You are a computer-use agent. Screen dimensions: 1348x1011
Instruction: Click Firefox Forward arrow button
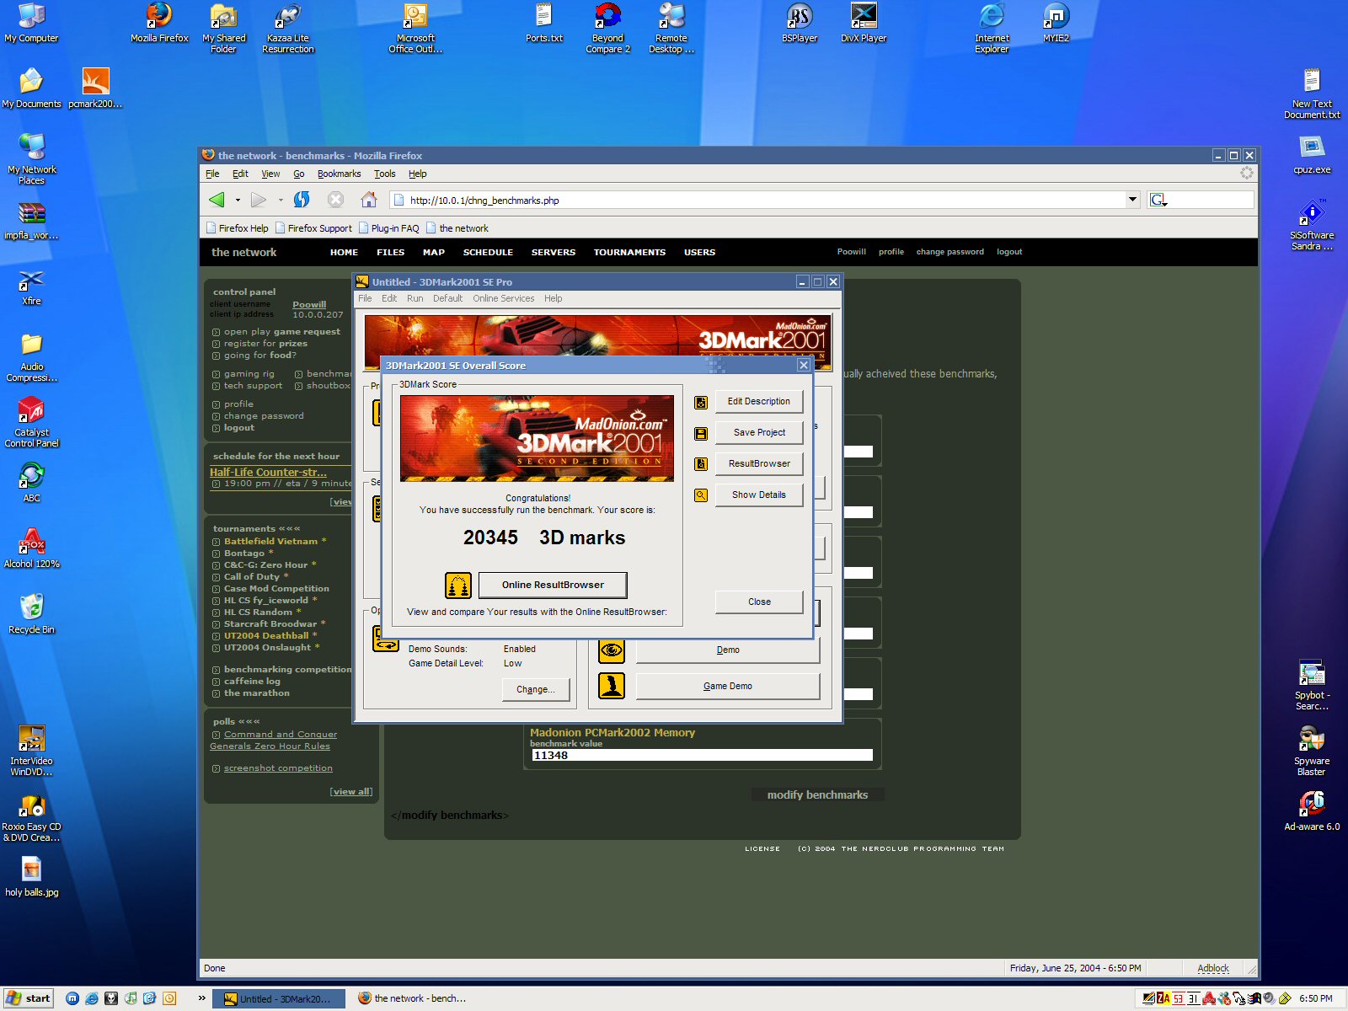click(x=259, y=200)
